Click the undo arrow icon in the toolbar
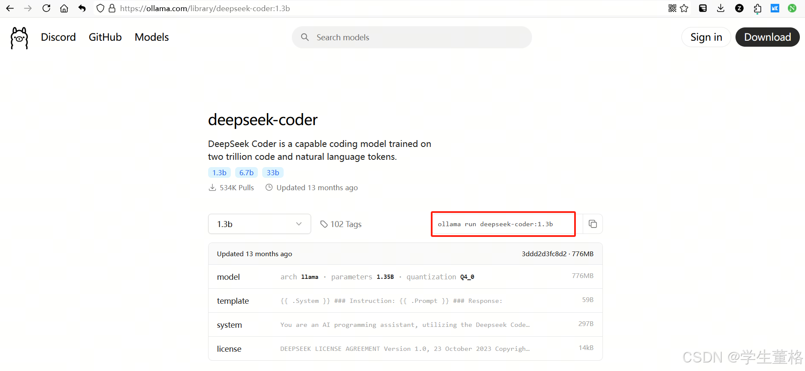This screenshot has width=805, height=371. point(82,8)
